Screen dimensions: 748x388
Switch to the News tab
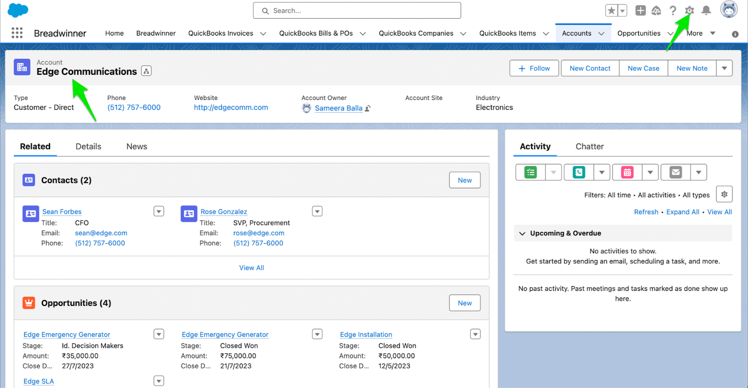click(x=137, y=146)
